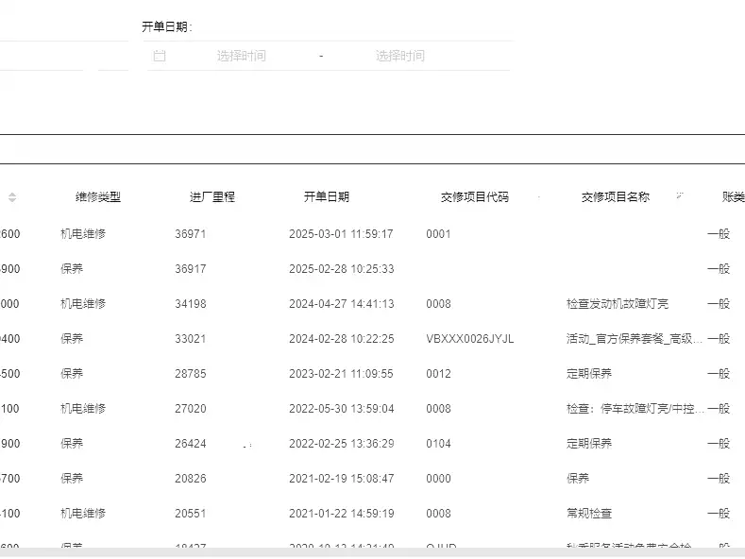
Task: Select the row dated 2021-02-19 15:08:47
Action: pyautogui.click(x=341, y=479)
